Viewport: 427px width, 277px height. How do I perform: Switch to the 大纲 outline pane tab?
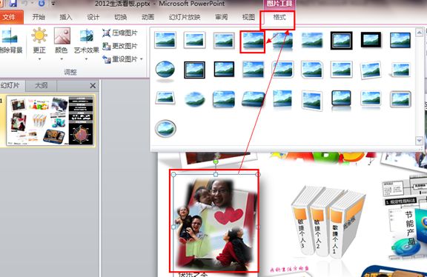(41, 85)
